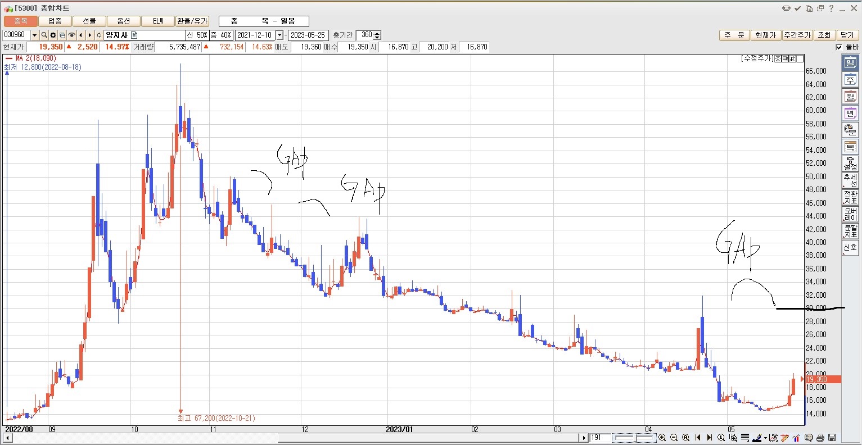Screen dimensions: 862x445
Task: Open the 추세선 trendline tool
Action: pyautogui.click(x=850, y=181)
